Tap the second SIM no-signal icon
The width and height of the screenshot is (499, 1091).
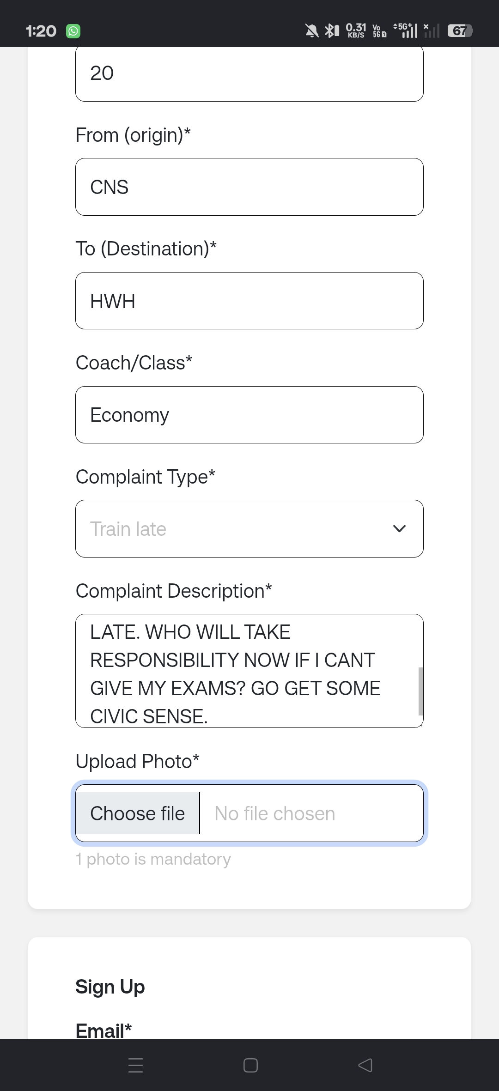431,30
